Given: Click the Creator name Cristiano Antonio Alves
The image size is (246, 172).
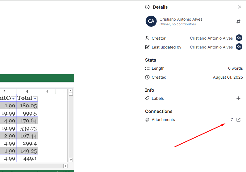Looking at the screenshot, I should point(211,38).
